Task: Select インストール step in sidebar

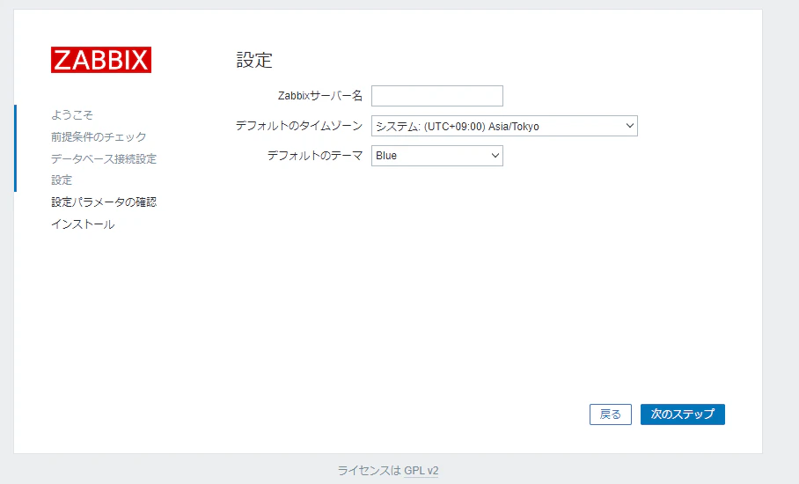Action: pyautogui.click(x=83, y=224)
